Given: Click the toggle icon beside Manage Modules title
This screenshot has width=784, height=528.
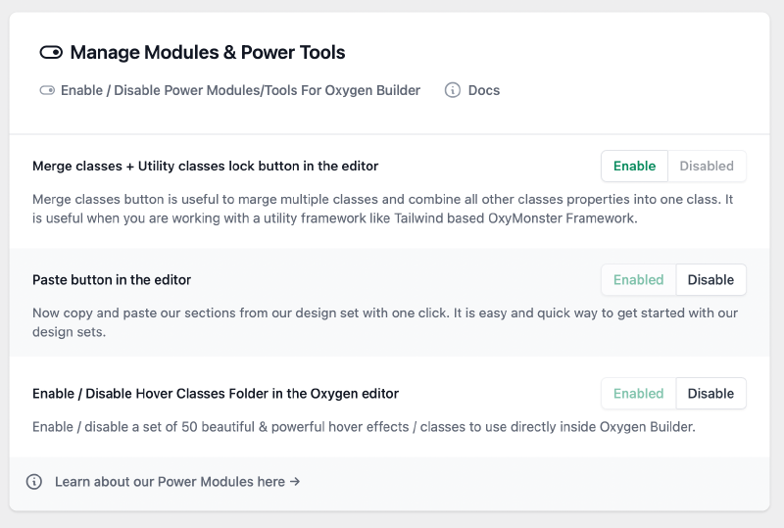Looking at the screenshot, I should (51, 53).
